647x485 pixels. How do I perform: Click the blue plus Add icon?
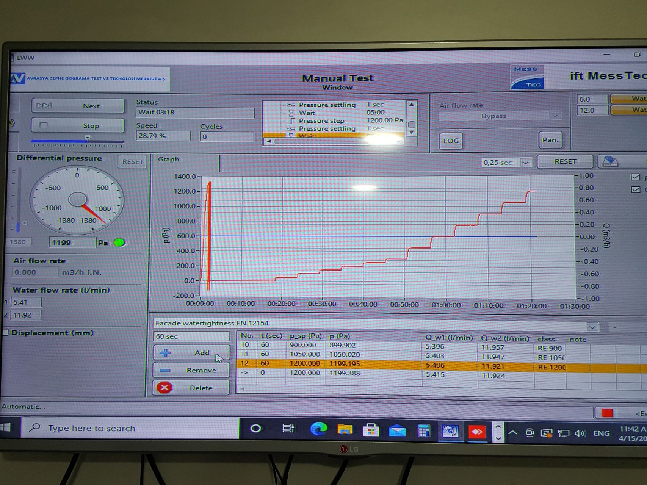(x=166, y=353)
